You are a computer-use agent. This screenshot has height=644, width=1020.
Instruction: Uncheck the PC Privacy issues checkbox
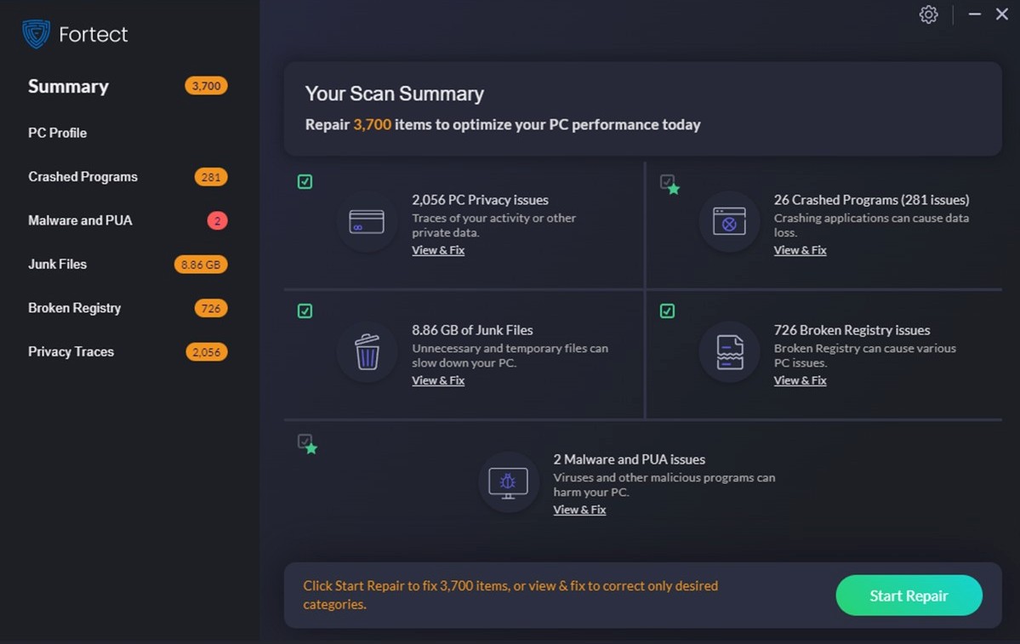305,181
